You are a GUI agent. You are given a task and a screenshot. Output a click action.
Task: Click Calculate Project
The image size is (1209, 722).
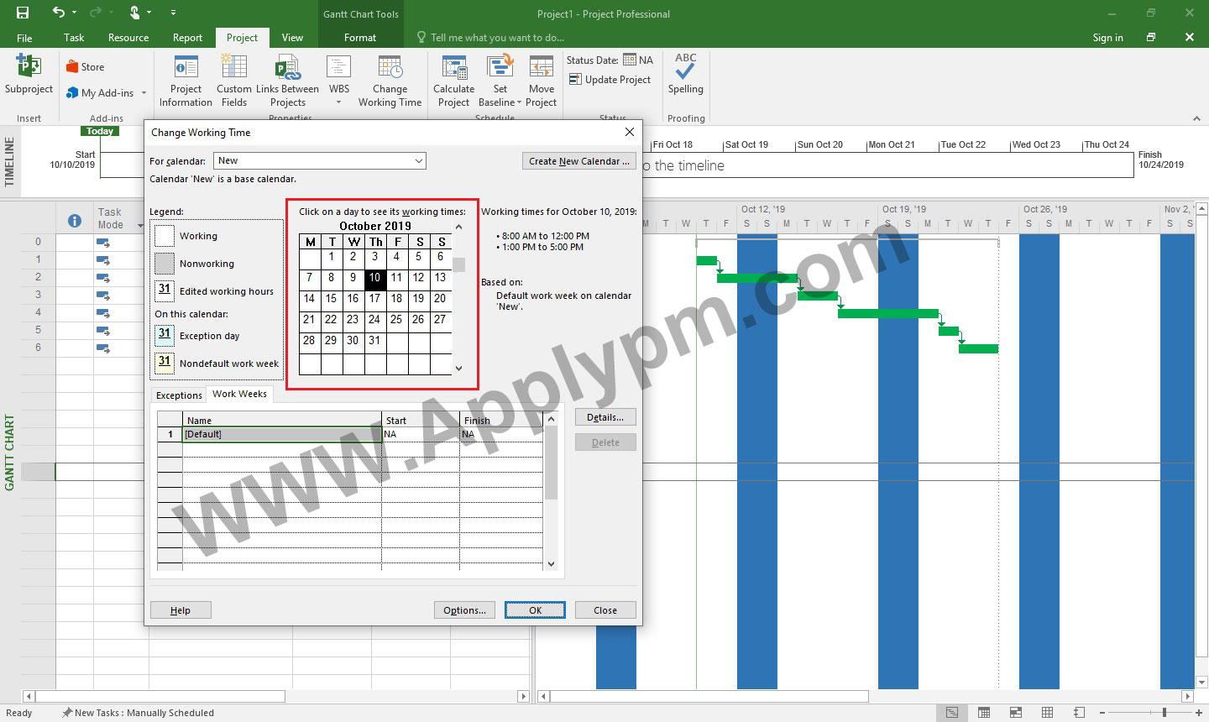click(x=453, y=81)
